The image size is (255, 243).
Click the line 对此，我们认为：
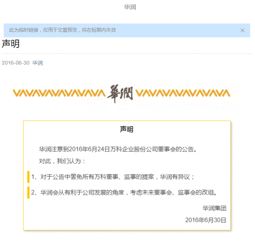(62, 161)
